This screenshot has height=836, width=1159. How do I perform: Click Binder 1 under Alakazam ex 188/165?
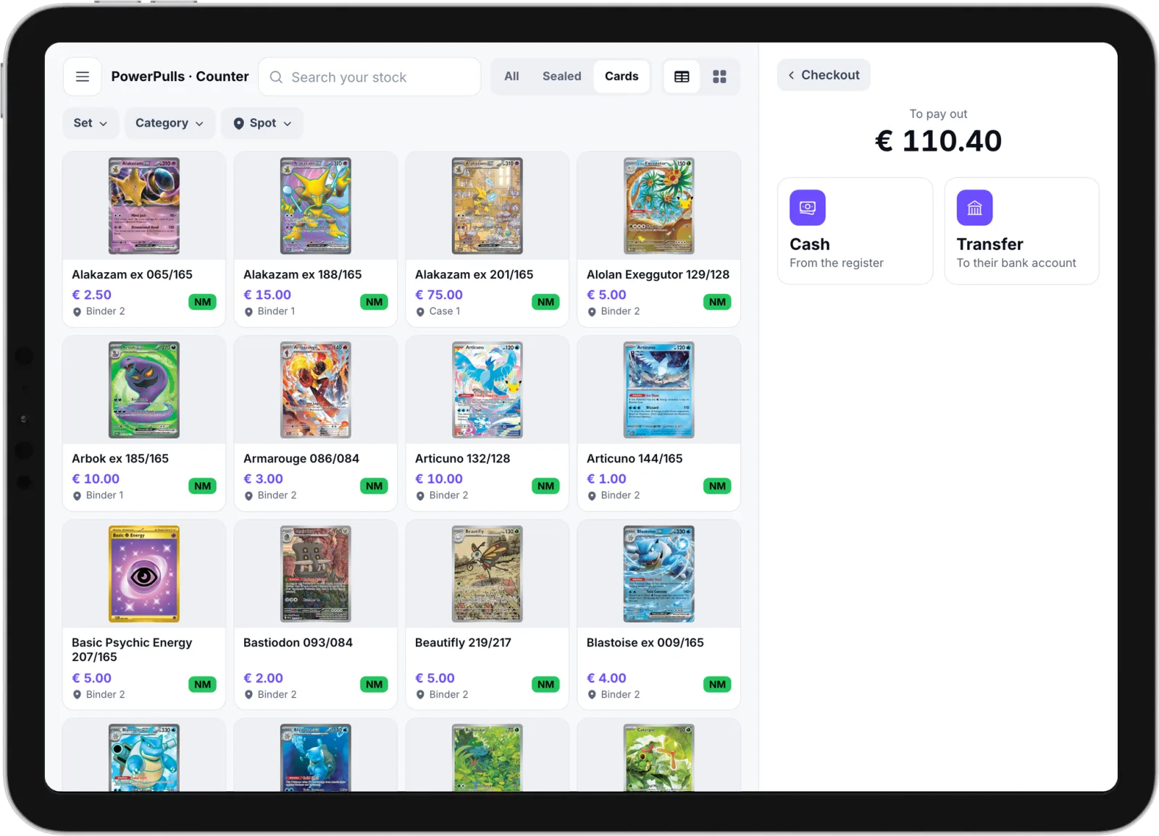click(x=276, y=312)
